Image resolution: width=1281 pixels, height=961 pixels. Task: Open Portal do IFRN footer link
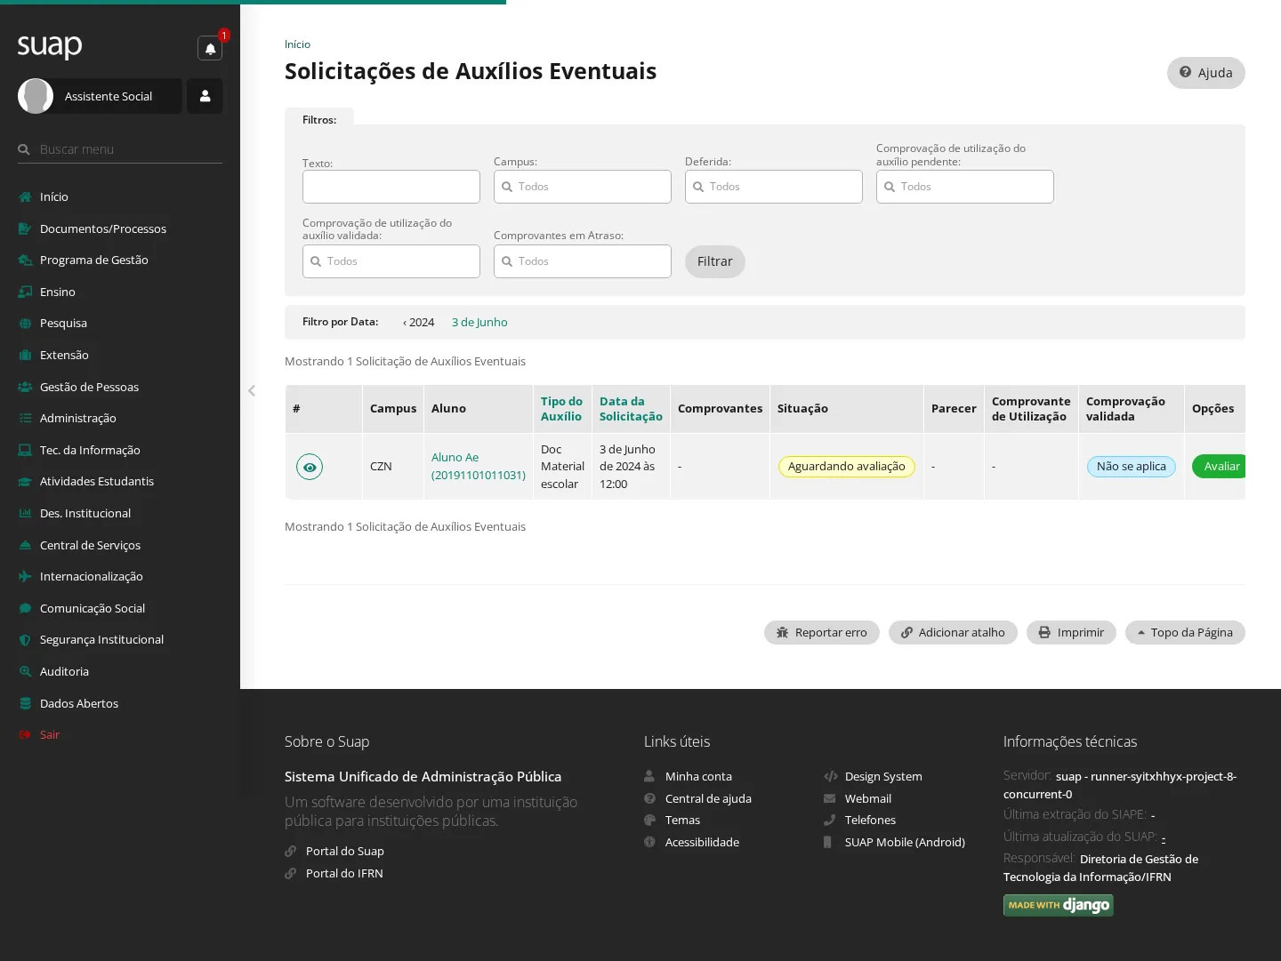[x=344, y=873]
